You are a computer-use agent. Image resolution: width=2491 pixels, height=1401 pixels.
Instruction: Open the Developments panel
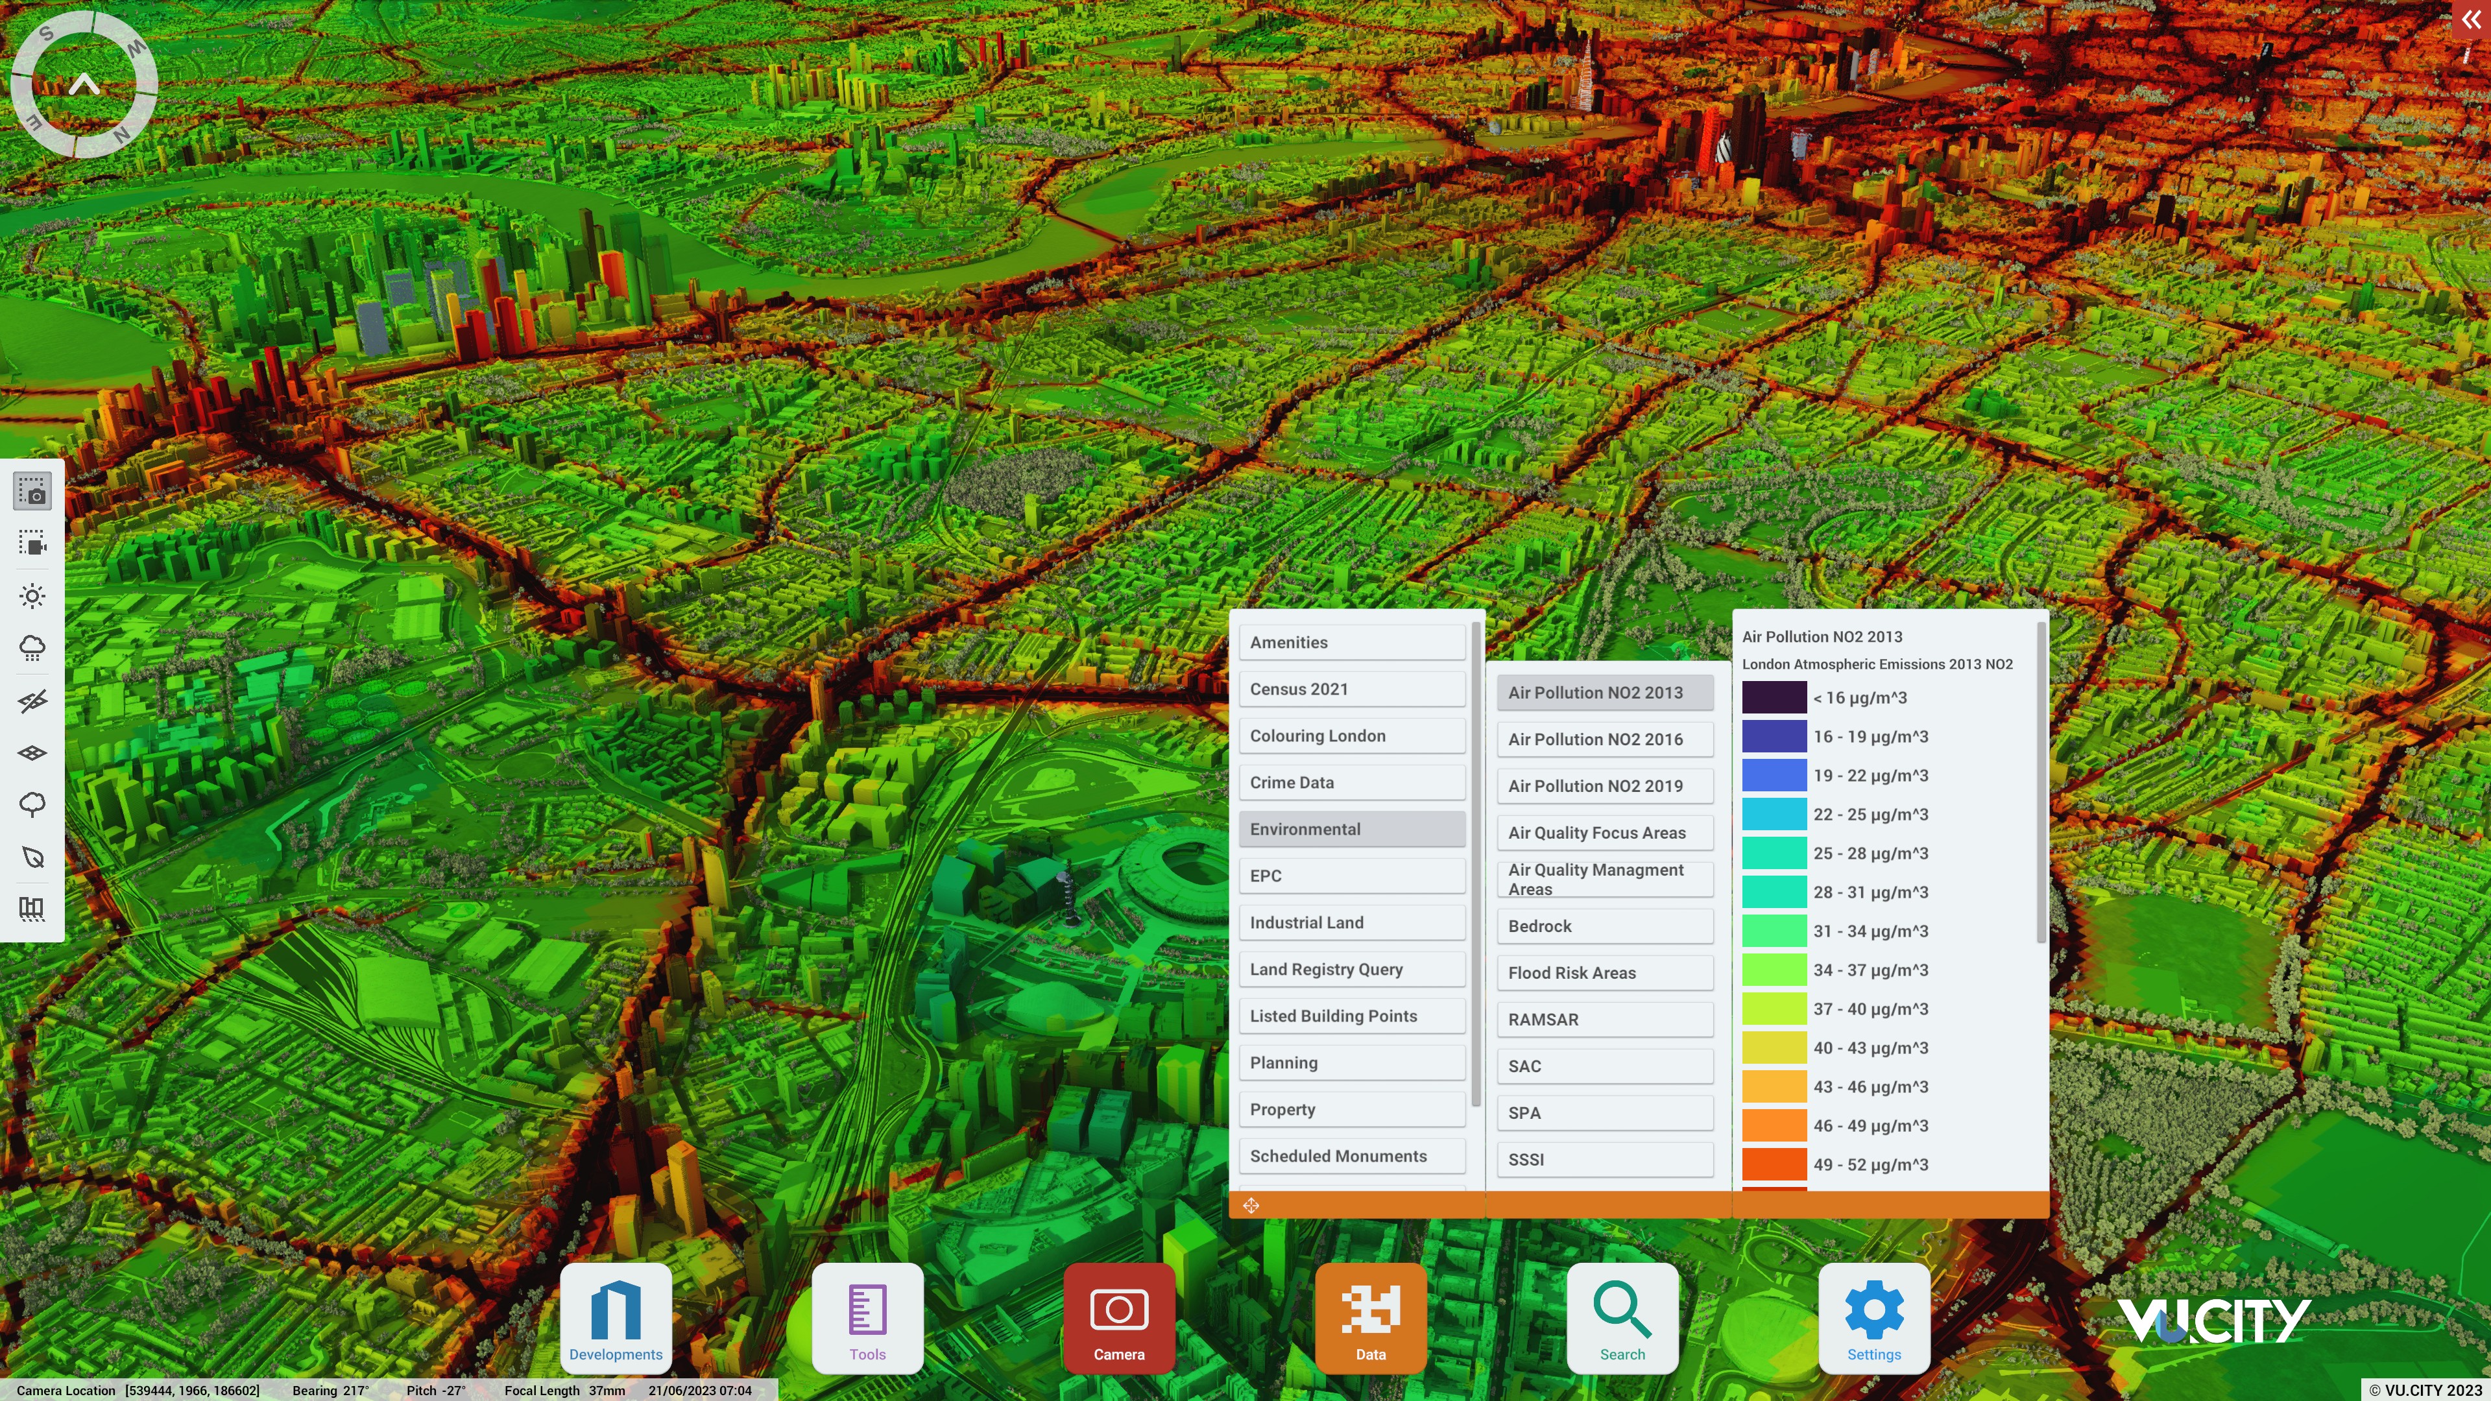tap(616, 1318)
